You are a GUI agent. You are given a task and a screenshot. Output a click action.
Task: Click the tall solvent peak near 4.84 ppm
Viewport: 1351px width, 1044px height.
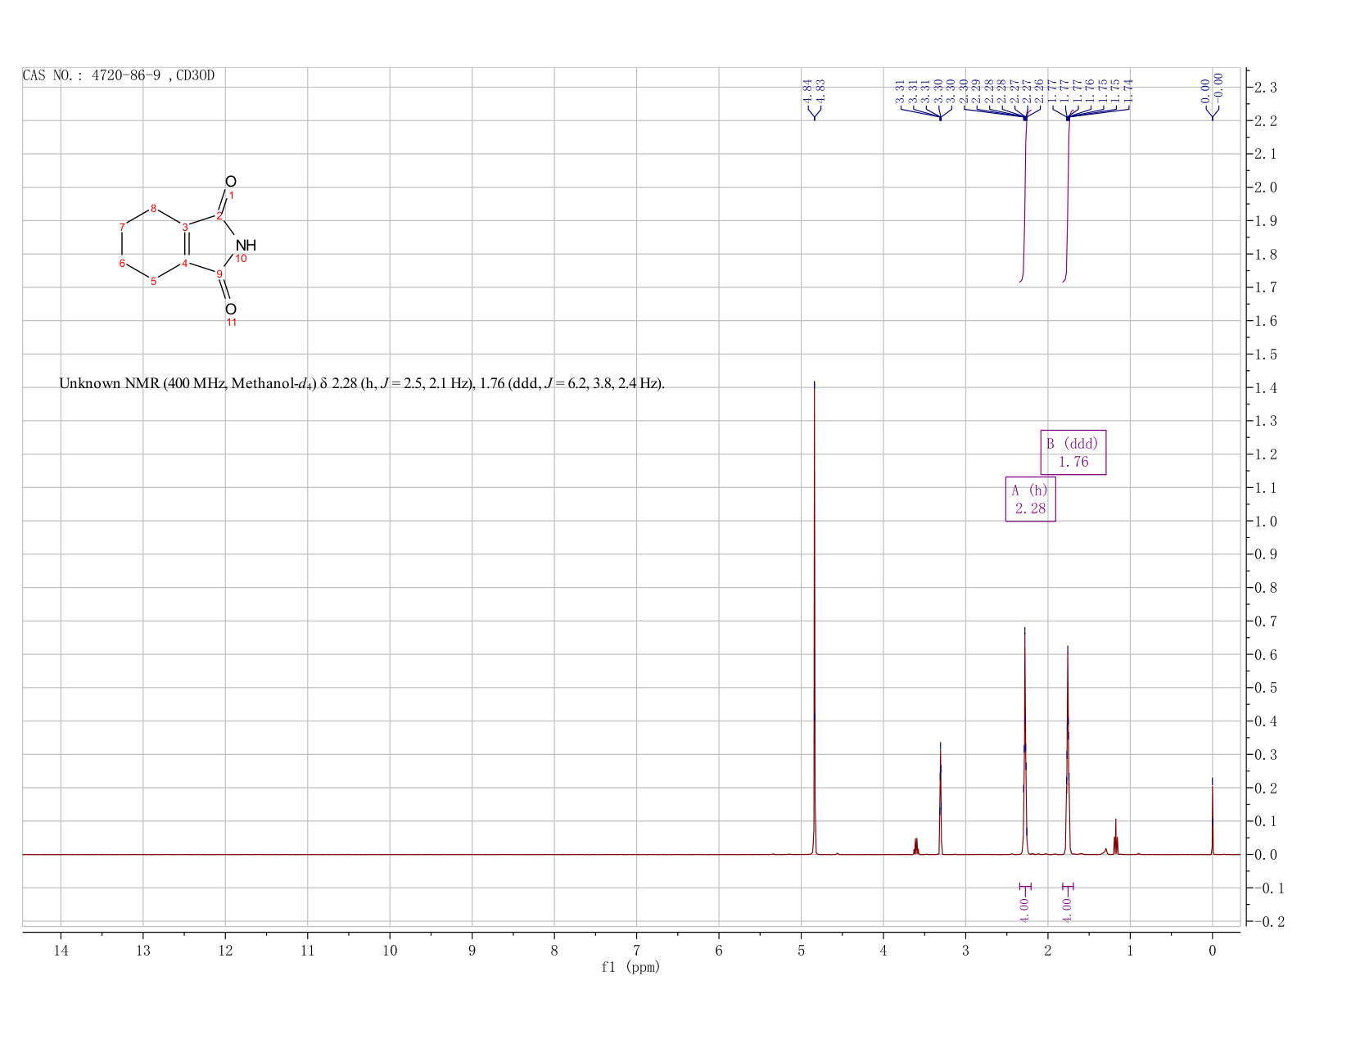point(814,618)
